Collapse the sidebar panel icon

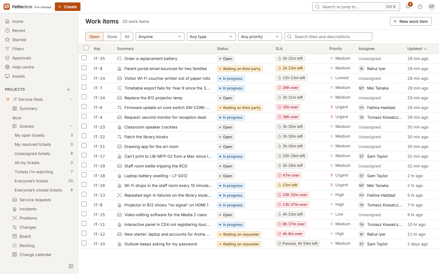71,266
